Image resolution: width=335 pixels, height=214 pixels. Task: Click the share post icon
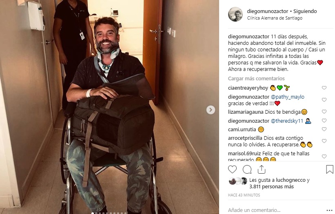tap(262, 170)
